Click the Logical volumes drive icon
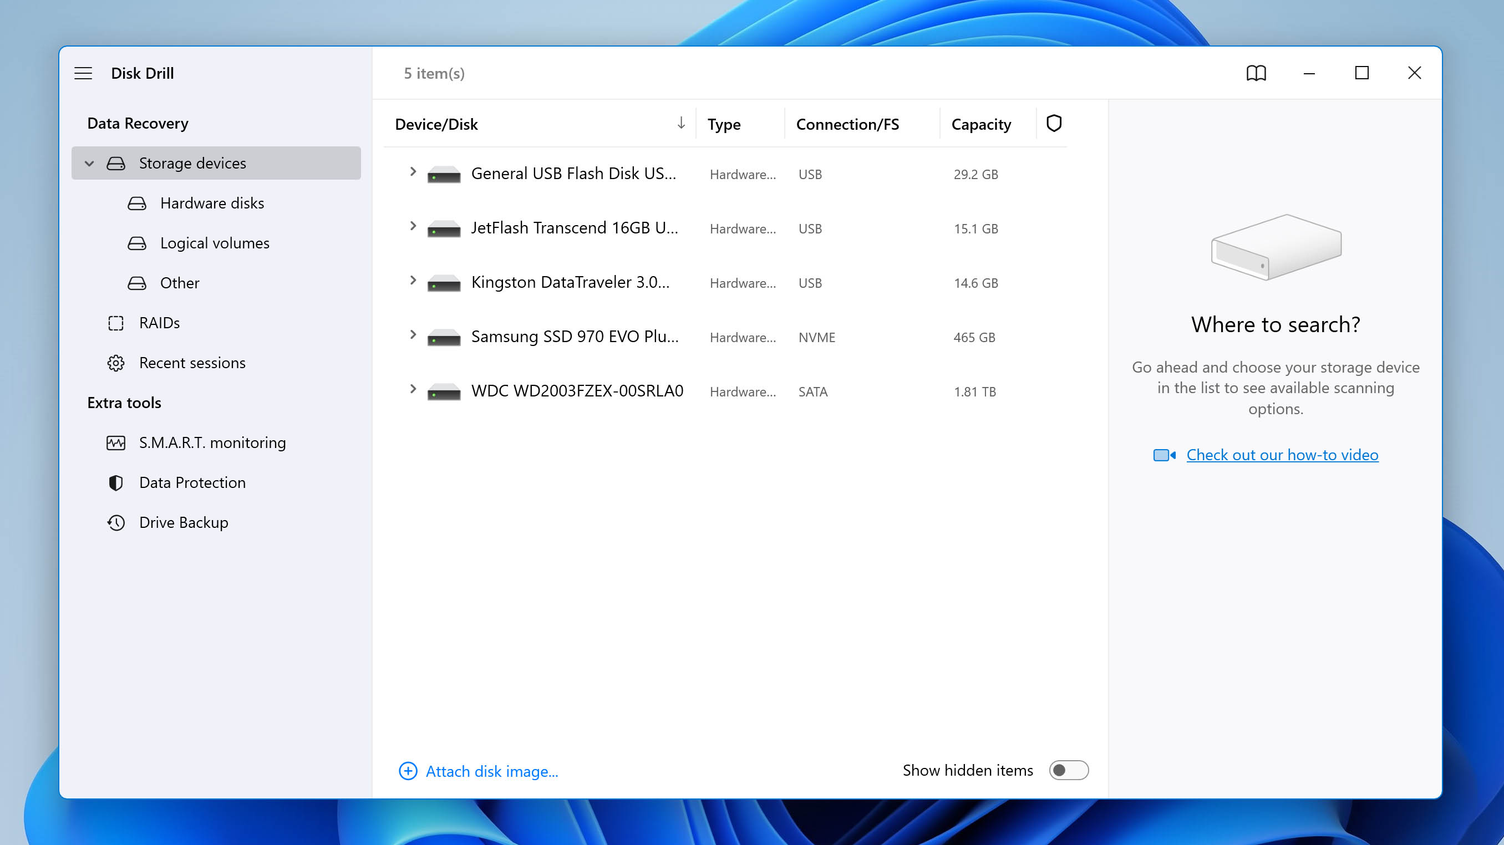 [136, 243]
